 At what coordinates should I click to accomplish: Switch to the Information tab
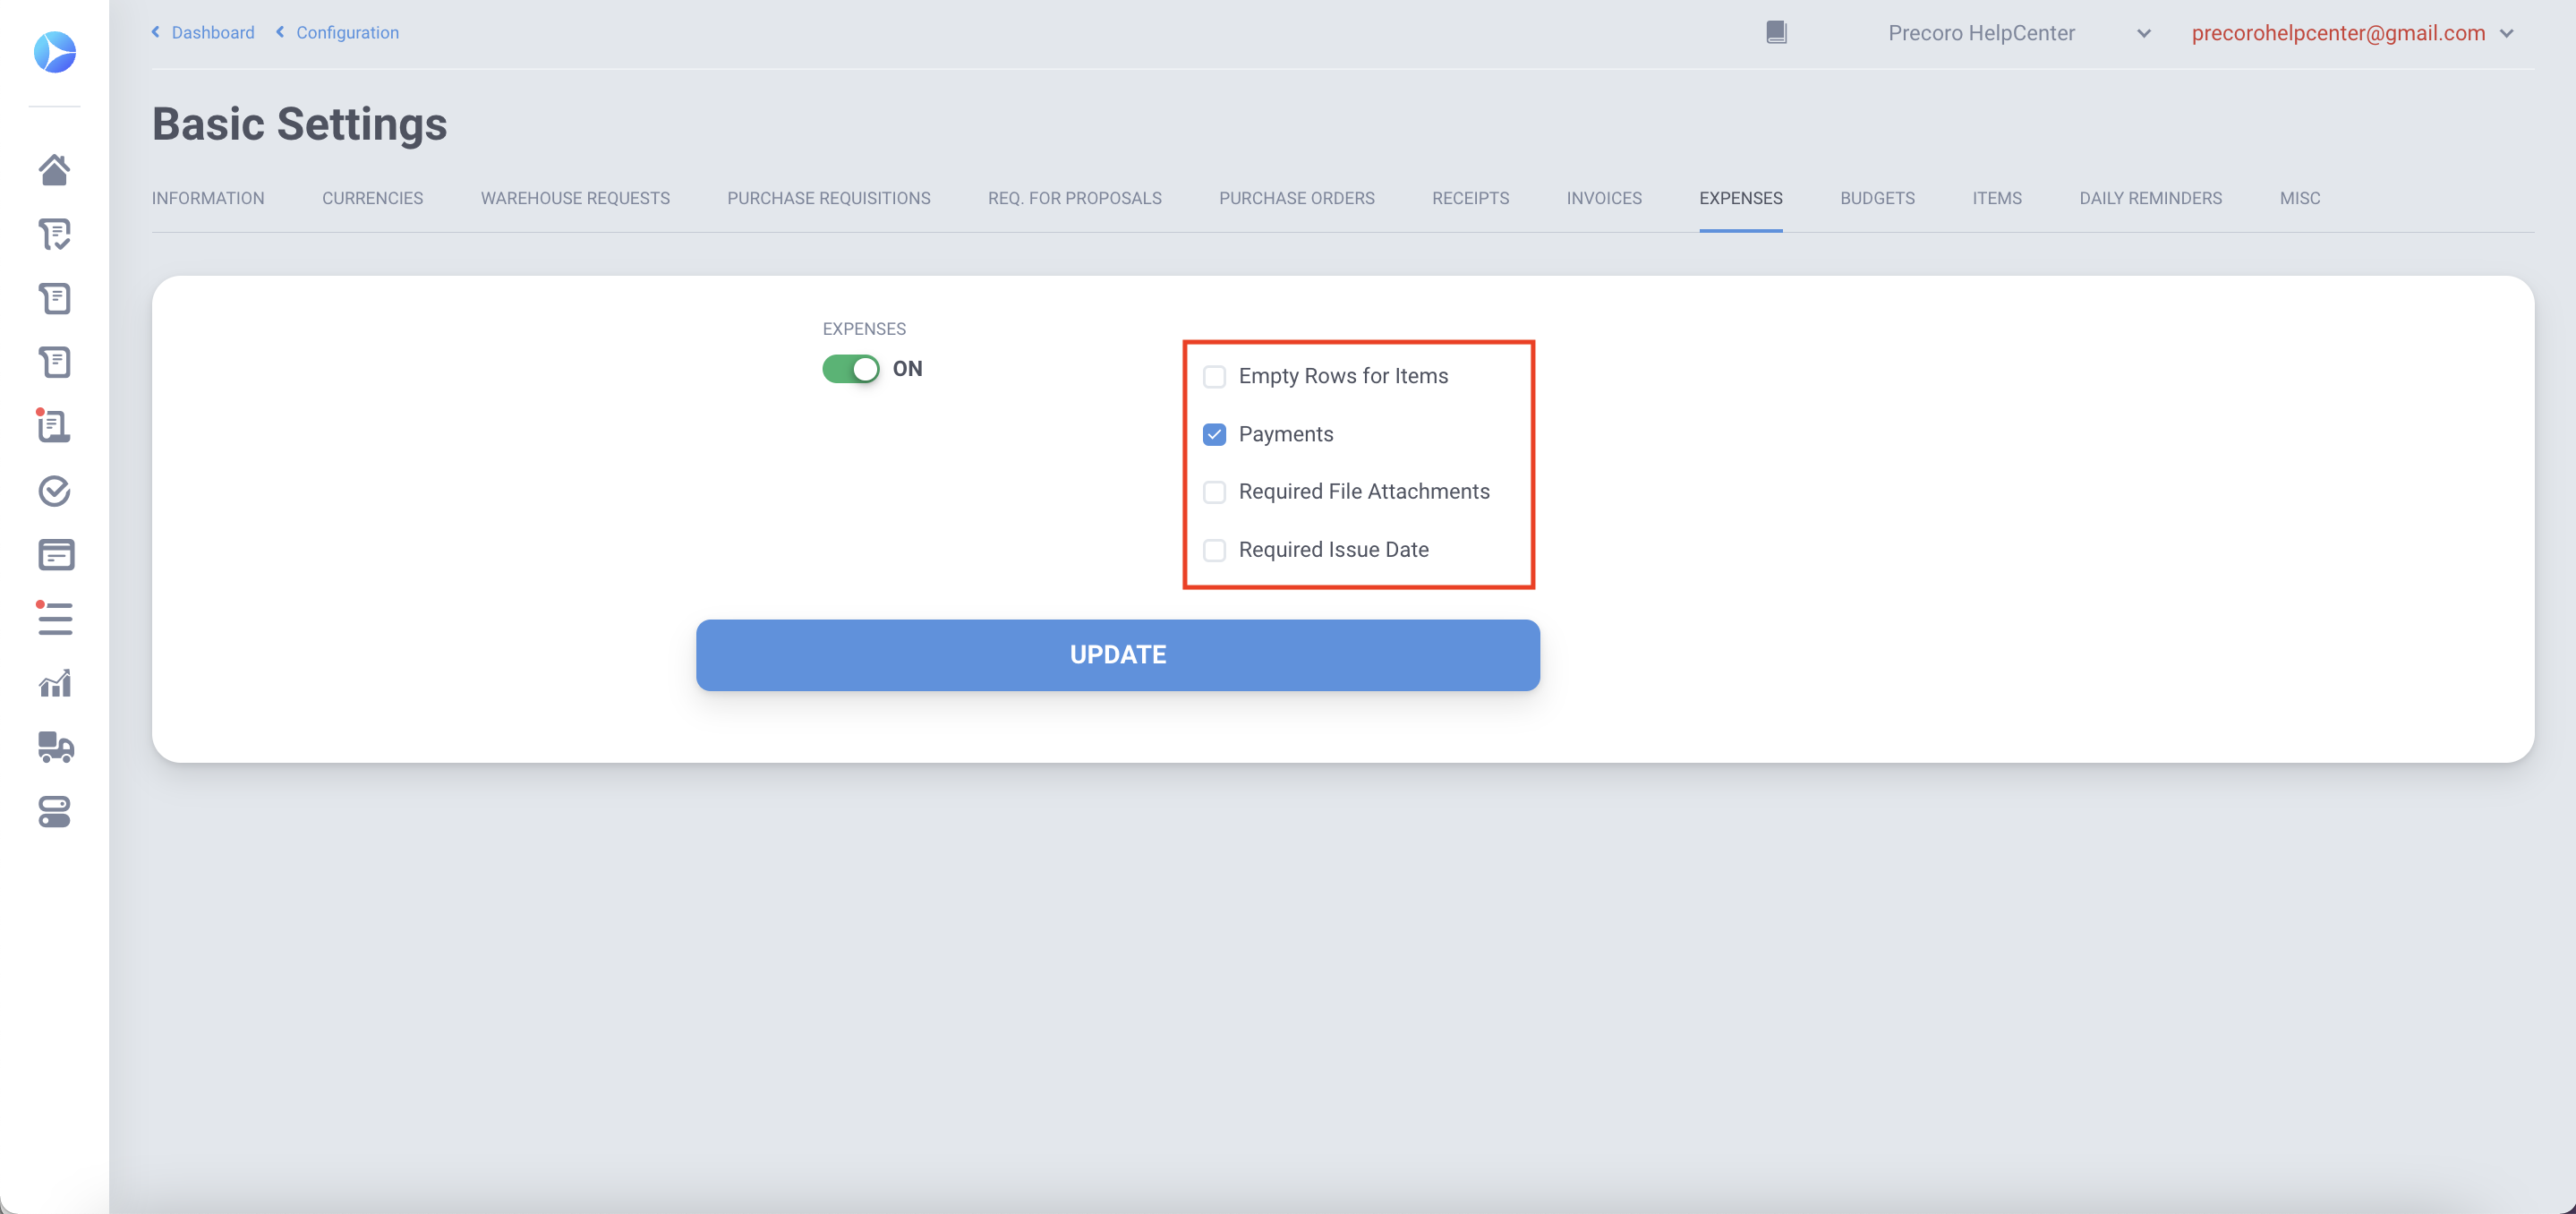pyautogui.click(x=208, y=198)
